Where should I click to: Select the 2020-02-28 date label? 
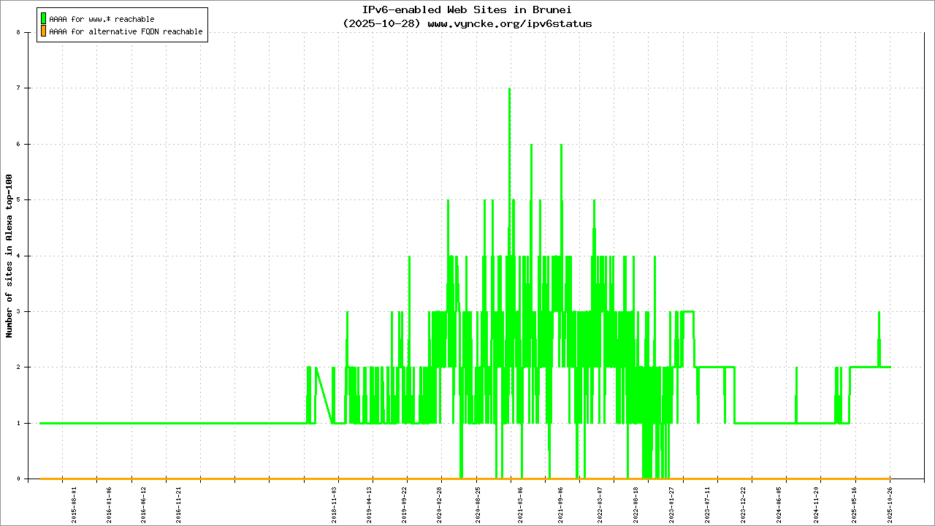click(440, 505)
